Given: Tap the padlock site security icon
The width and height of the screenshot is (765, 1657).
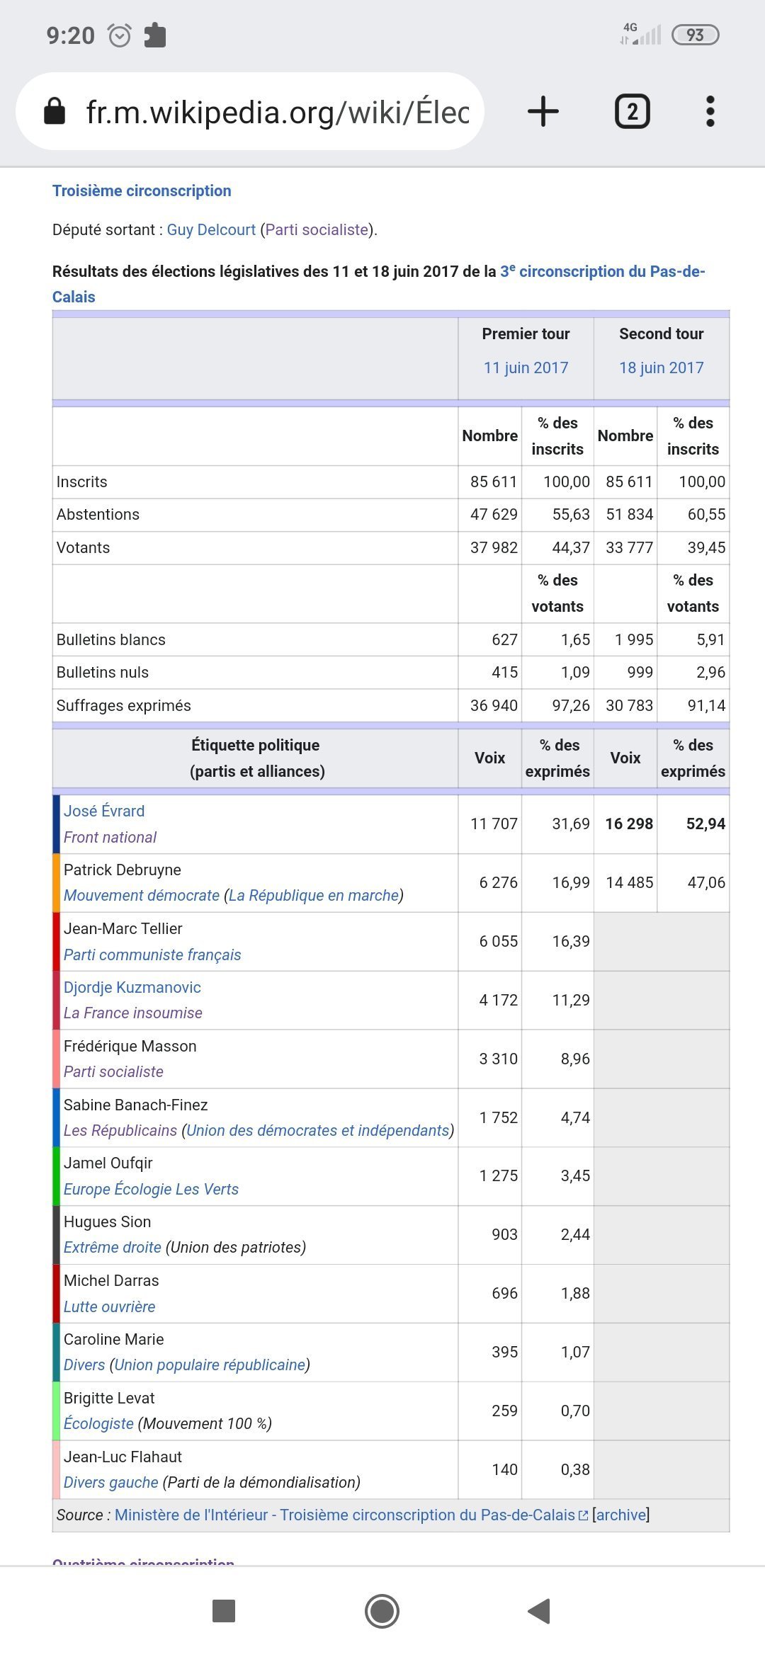Looking at the screenshot, I should click(x=55, y=112).
